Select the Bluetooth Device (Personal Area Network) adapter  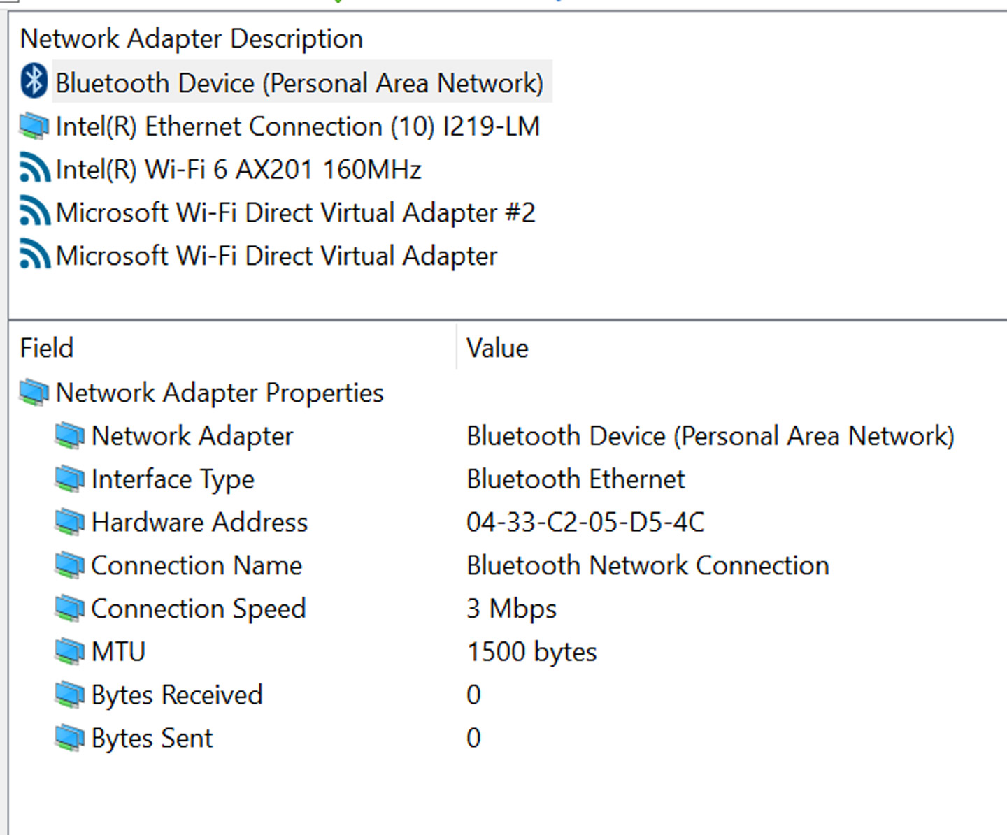click(299, 83)
